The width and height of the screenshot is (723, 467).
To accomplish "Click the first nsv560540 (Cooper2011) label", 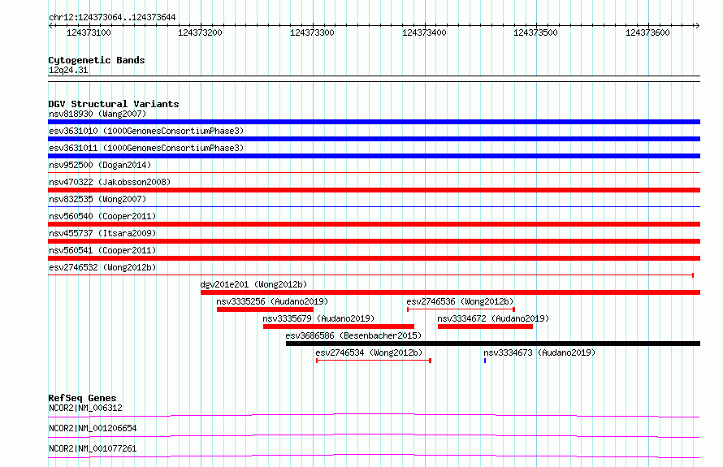I will pyautogui.click(x=102, y=216).
